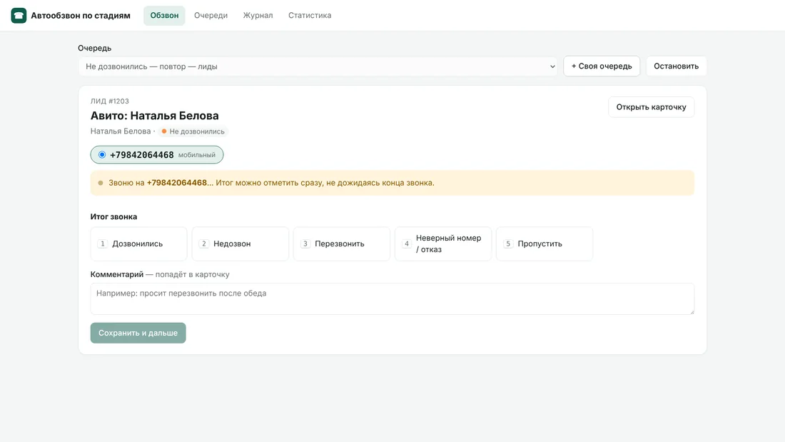Click the ЛИД #1203 label
Viewport: 785px width, 442px height.
(110, 101)
